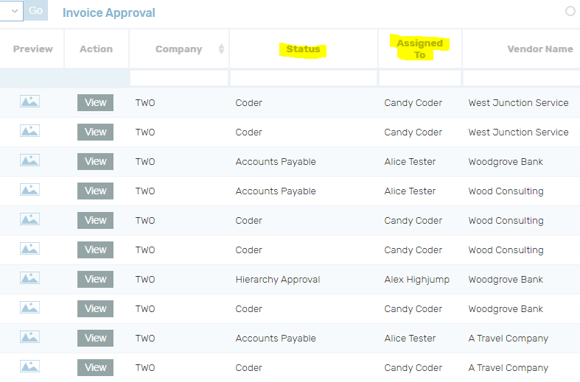Click the Assigned To column header
580x382 pixels.
pyautogui.click(x=419, y=49)
